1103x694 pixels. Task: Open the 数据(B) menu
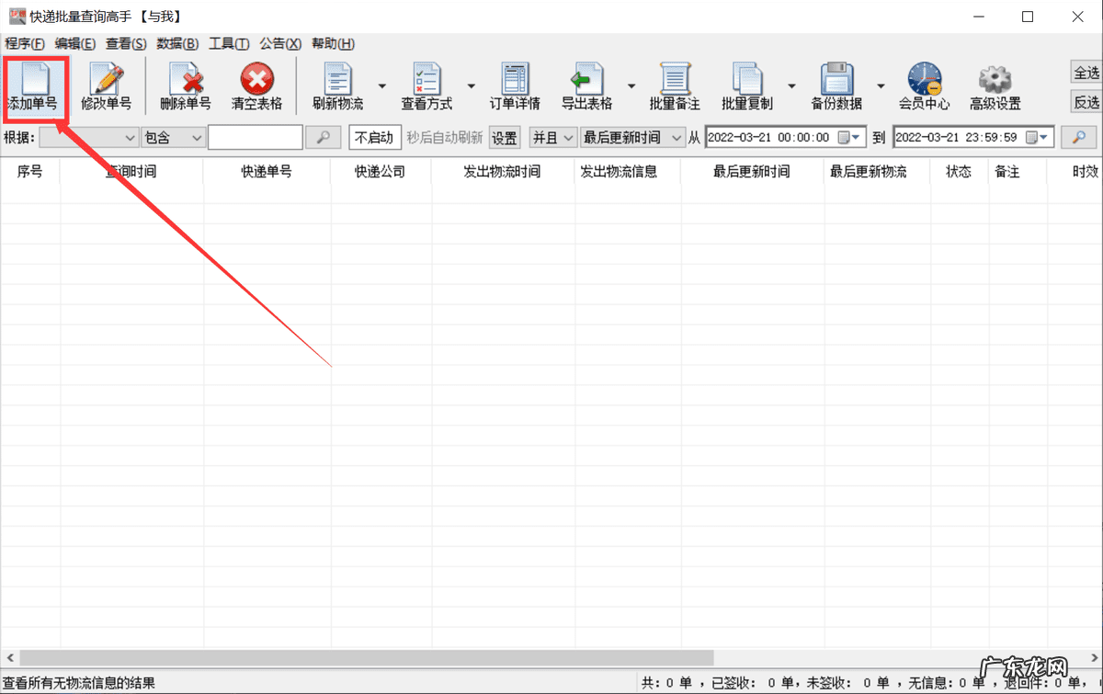coord(177,43)
